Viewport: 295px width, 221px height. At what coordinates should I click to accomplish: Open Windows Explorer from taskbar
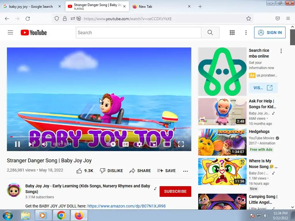pos(26,215)
